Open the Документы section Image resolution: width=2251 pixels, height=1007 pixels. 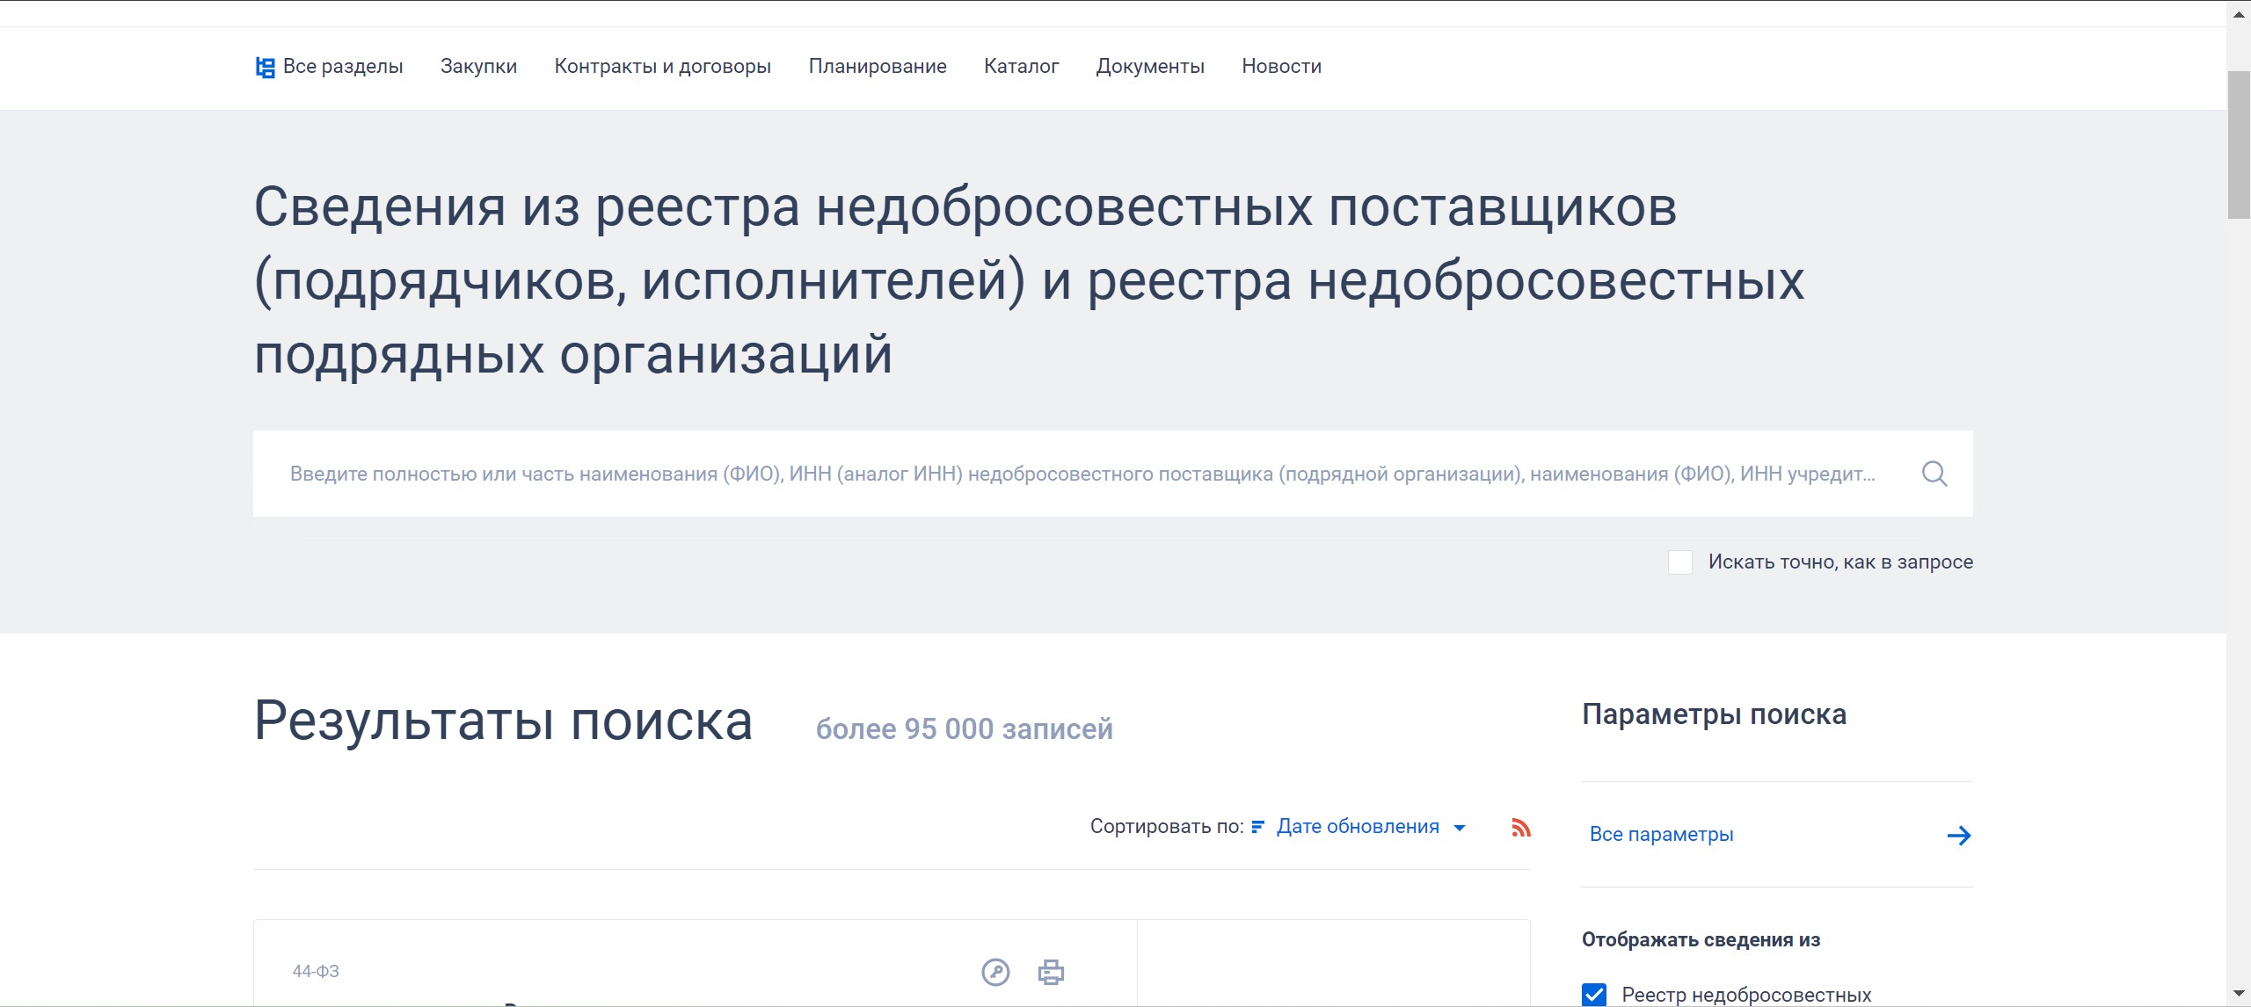point(1149,67)
